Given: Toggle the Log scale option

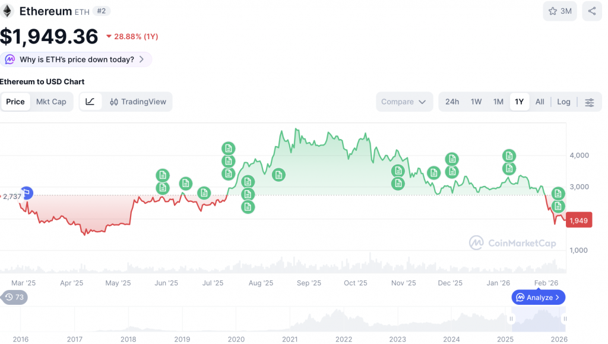Looking at the screenshot, I should [x=563, y=102].
